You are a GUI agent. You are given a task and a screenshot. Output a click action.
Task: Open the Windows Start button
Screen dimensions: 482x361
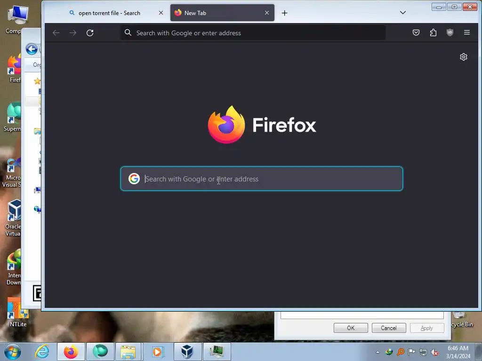(13, 352)
